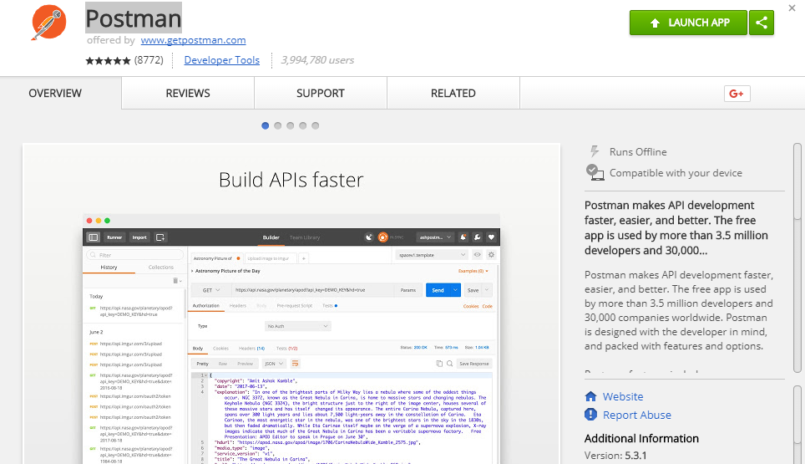Screen dimensions: 805x464
Task: Expand the Examples (0) dropdown
Action: tap(473, 271)
